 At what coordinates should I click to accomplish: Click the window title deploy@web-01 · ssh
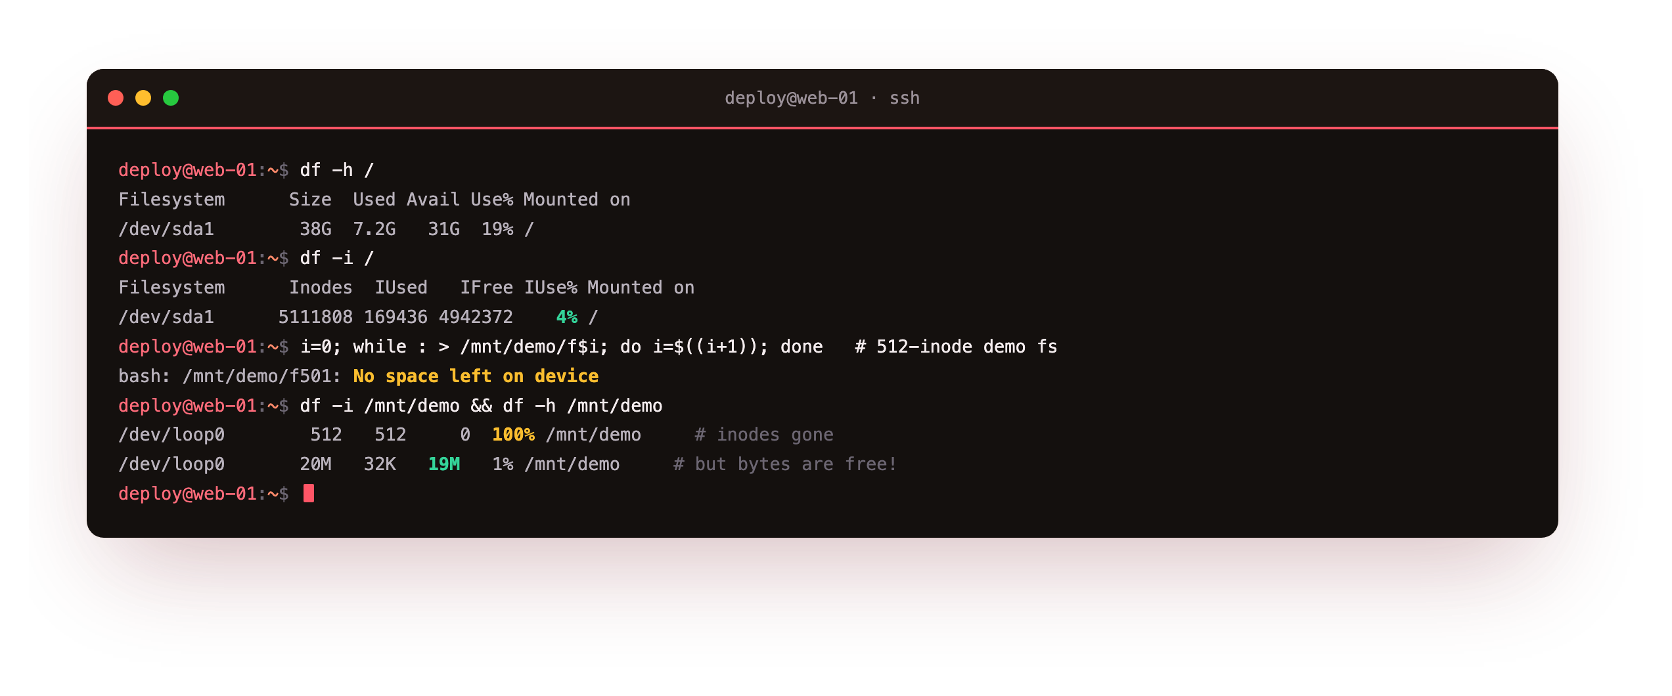[822, 98]
